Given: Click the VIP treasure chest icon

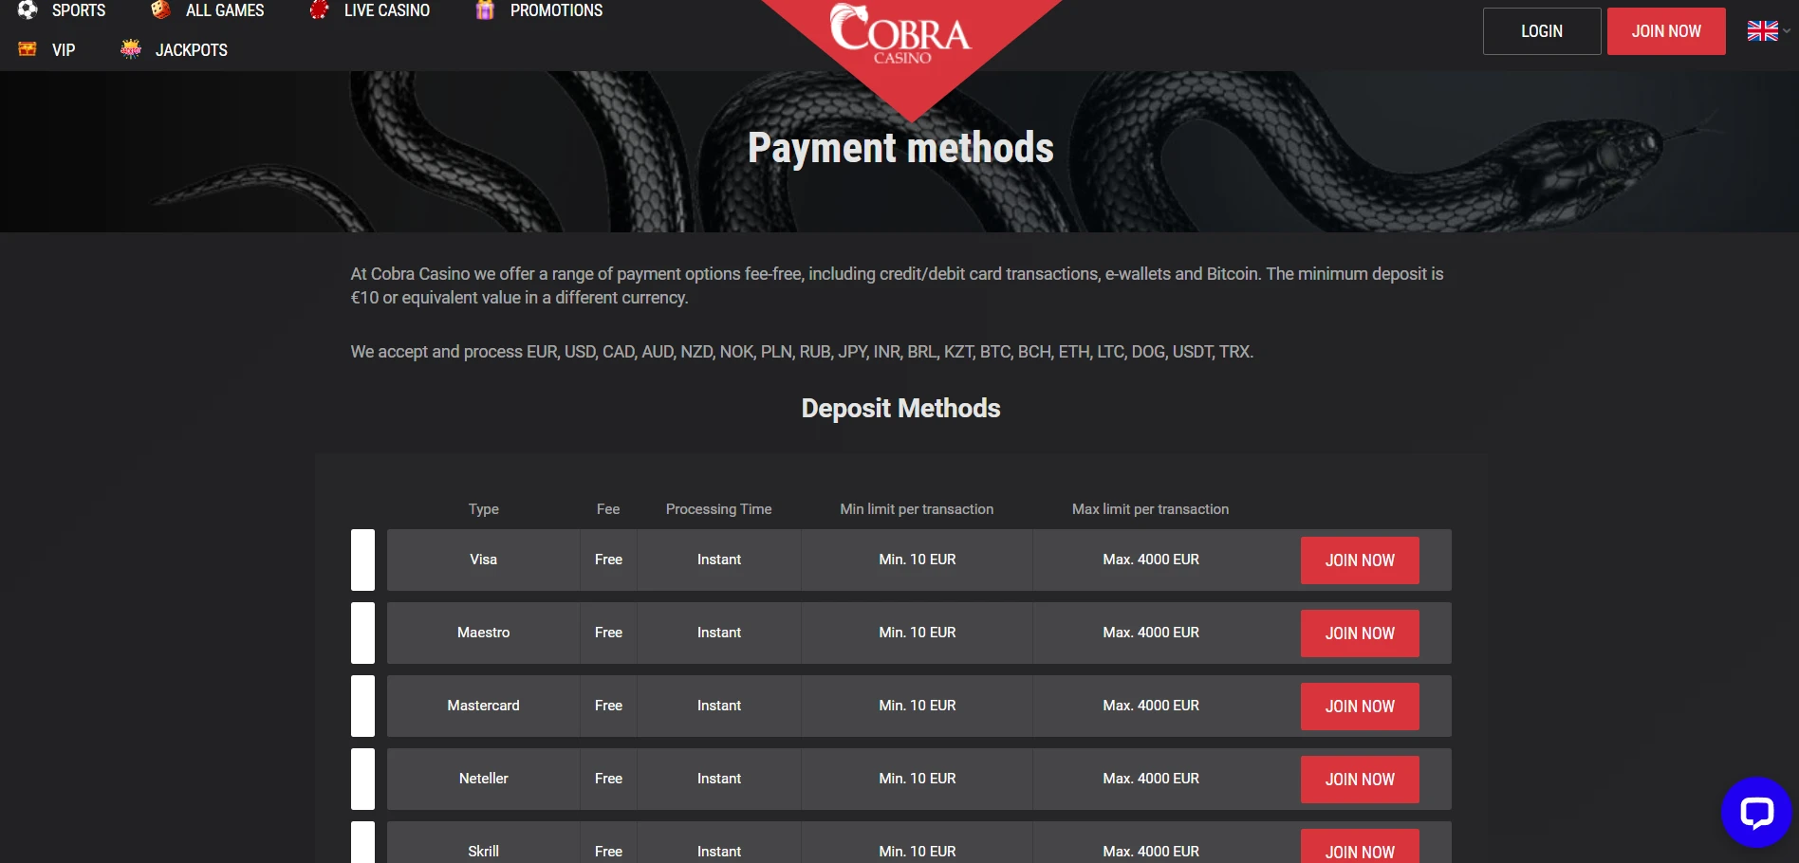Looking at the screenshot, I should (x=28, y=49).
